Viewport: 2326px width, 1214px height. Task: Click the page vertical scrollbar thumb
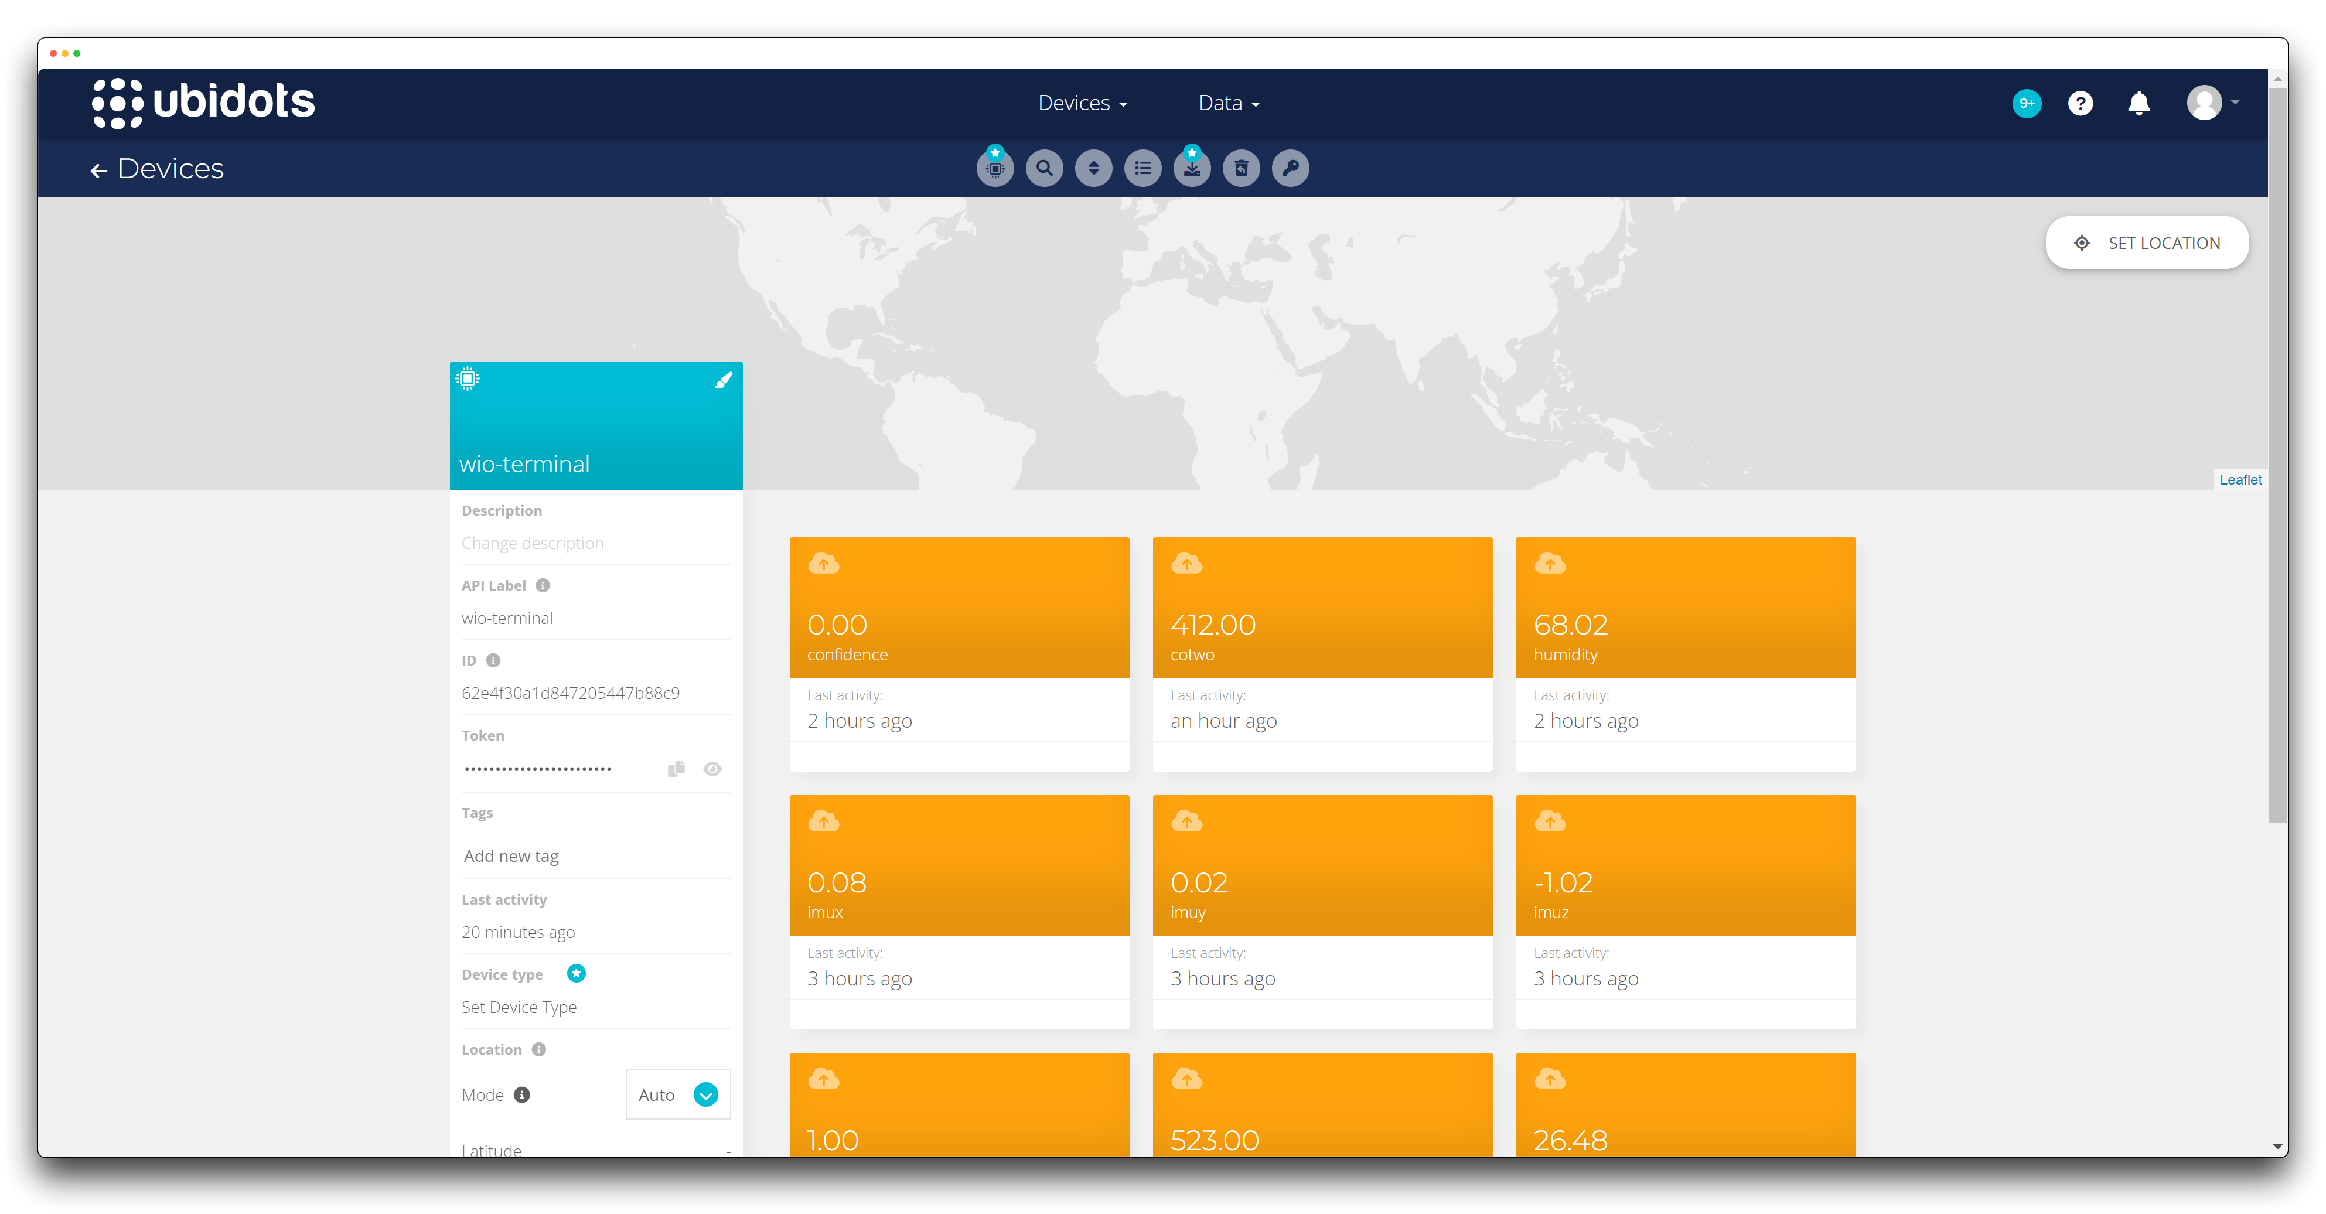pyautogui.click(x=2277, y=456)
